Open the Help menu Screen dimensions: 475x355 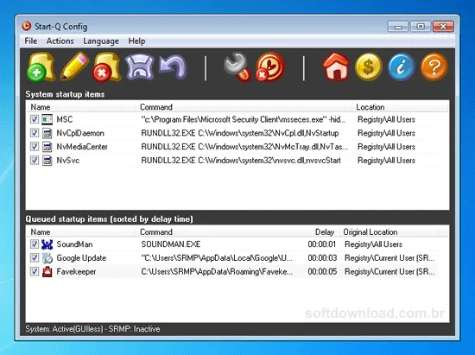tap(136, 41)
